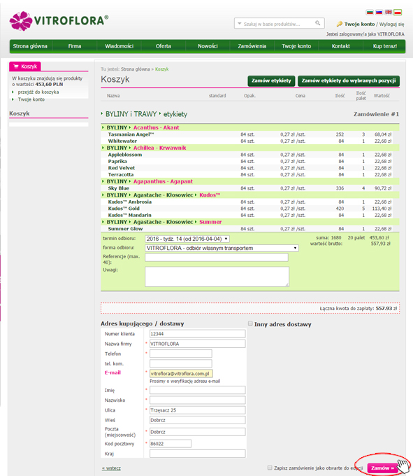Click the Agapanthus - Agapant group link
Image resolution: width=413 pixels, height=476 pixels.
click(x=163, y=181)
